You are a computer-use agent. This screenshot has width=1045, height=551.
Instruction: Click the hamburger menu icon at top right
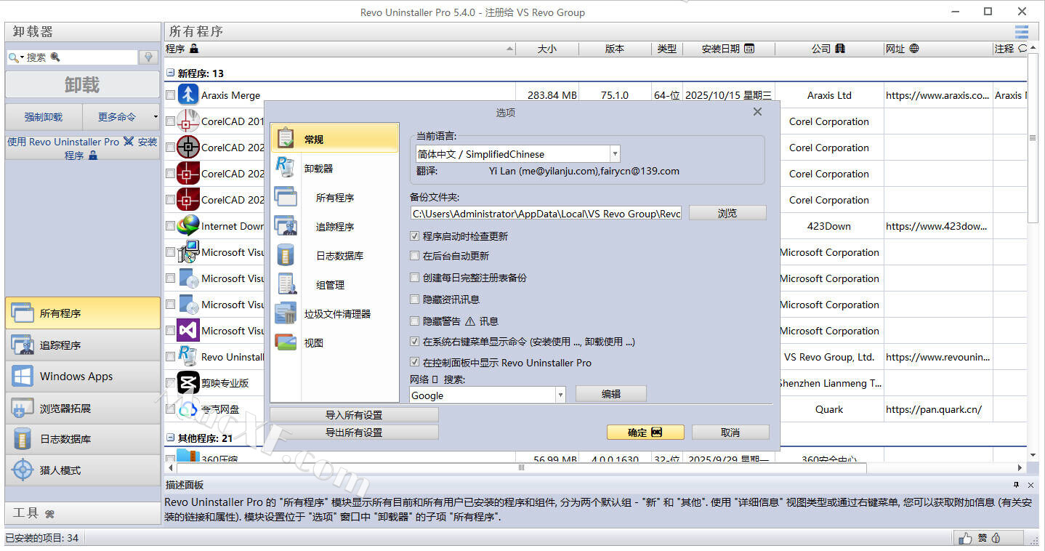coord(1021,31)
